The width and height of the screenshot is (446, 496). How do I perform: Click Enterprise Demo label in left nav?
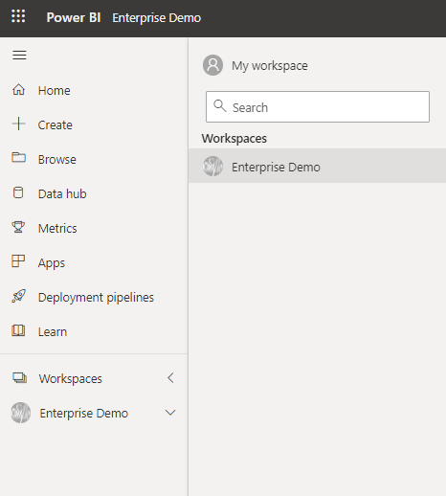tap(84, 414)
